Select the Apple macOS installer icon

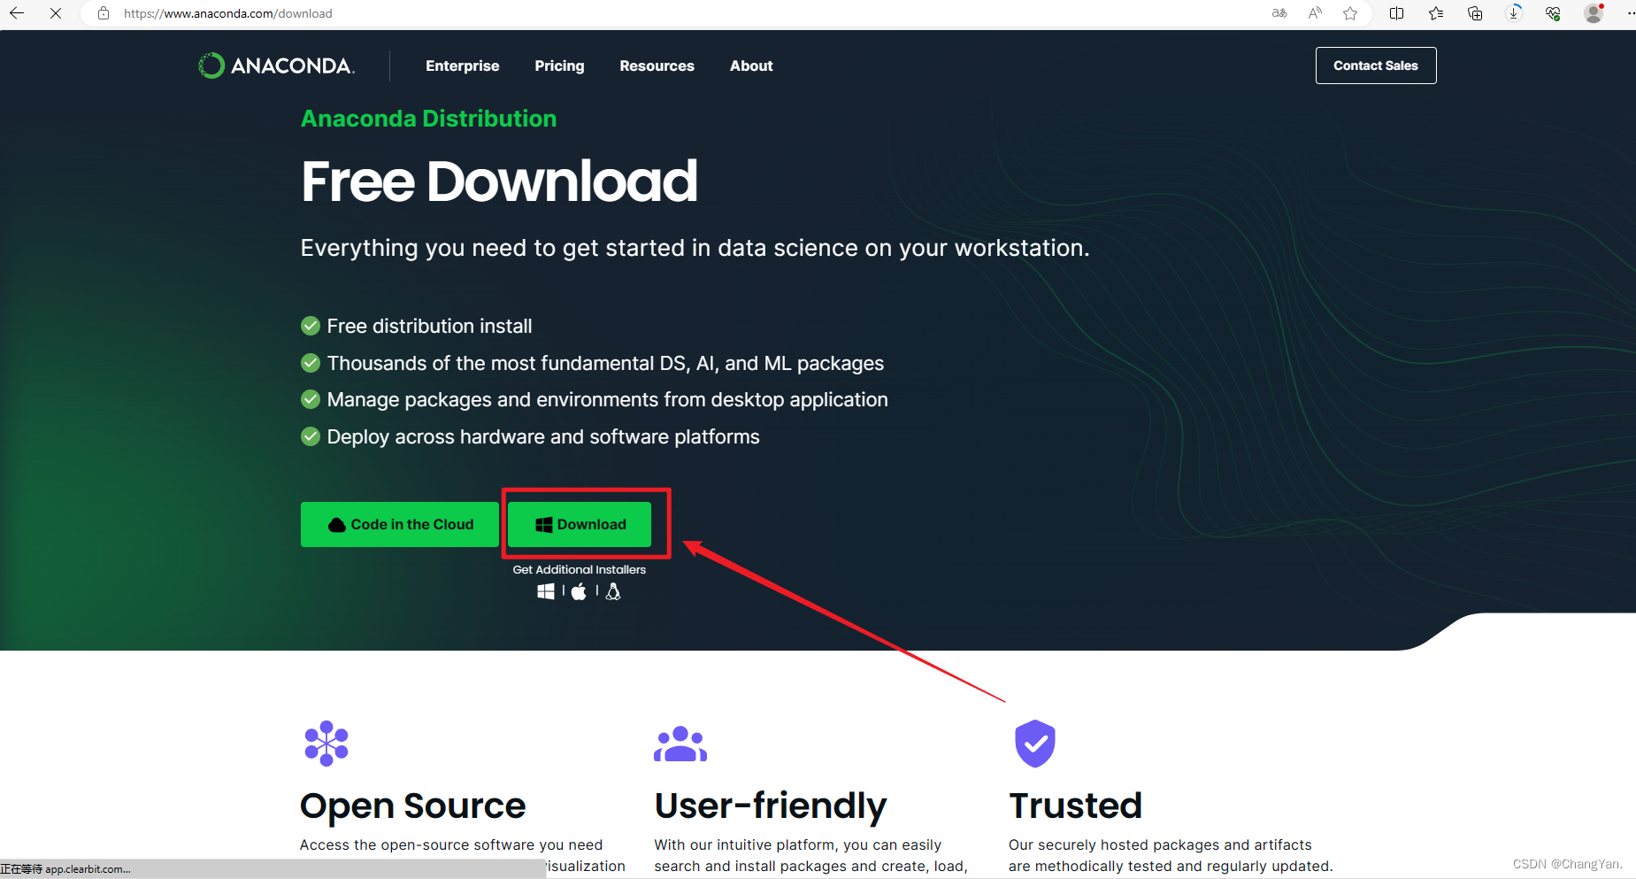(x=579, y=591)
